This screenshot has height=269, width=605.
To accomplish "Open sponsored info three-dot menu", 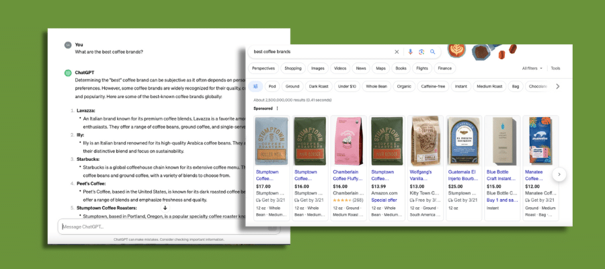I will pos(277,108).
